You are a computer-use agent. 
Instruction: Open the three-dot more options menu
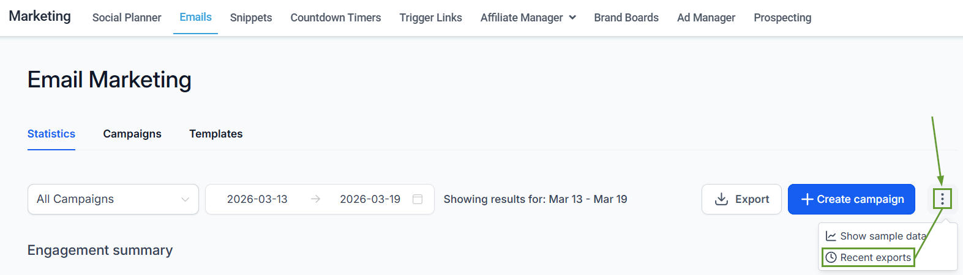pyautogui.click(x=942, y=199)
